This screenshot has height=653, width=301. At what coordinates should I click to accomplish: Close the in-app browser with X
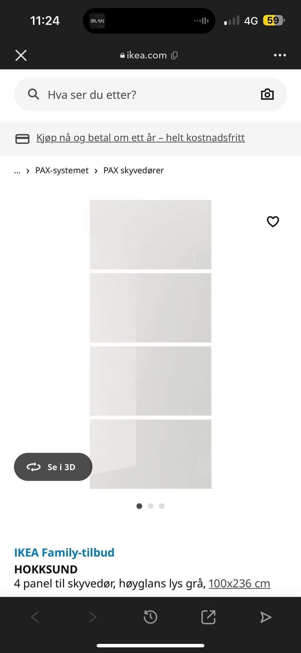[x=21, y=55]
